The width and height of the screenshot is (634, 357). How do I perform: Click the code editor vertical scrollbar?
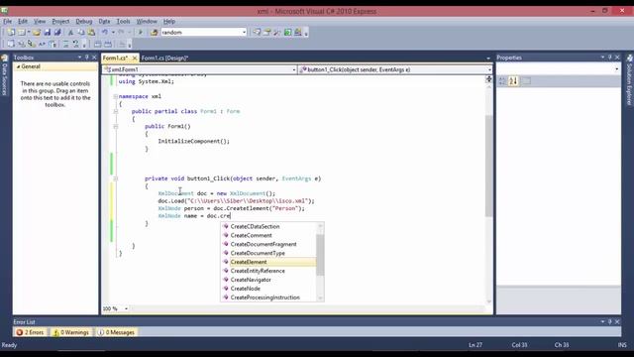point(488,166)
